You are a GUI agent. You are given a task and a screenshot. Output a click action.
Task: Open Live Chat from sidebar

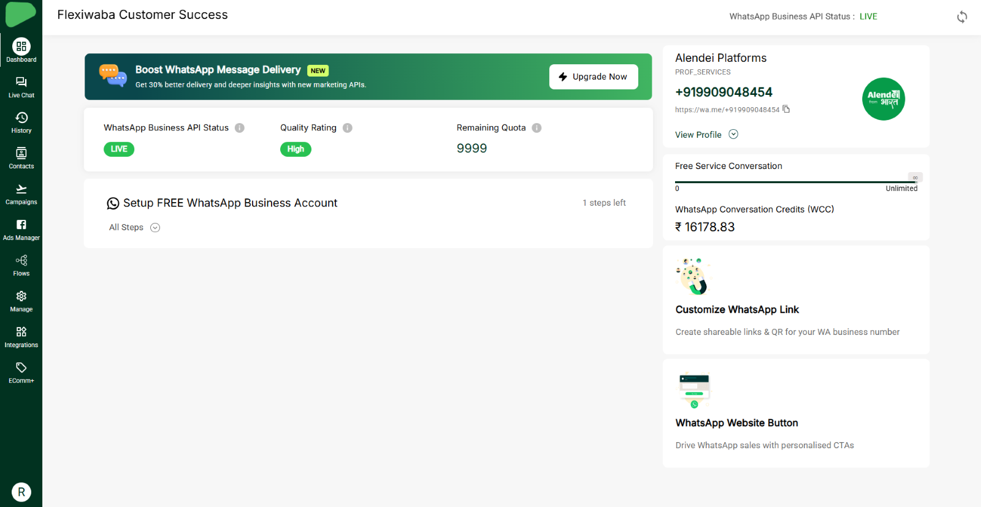(21, 87)
